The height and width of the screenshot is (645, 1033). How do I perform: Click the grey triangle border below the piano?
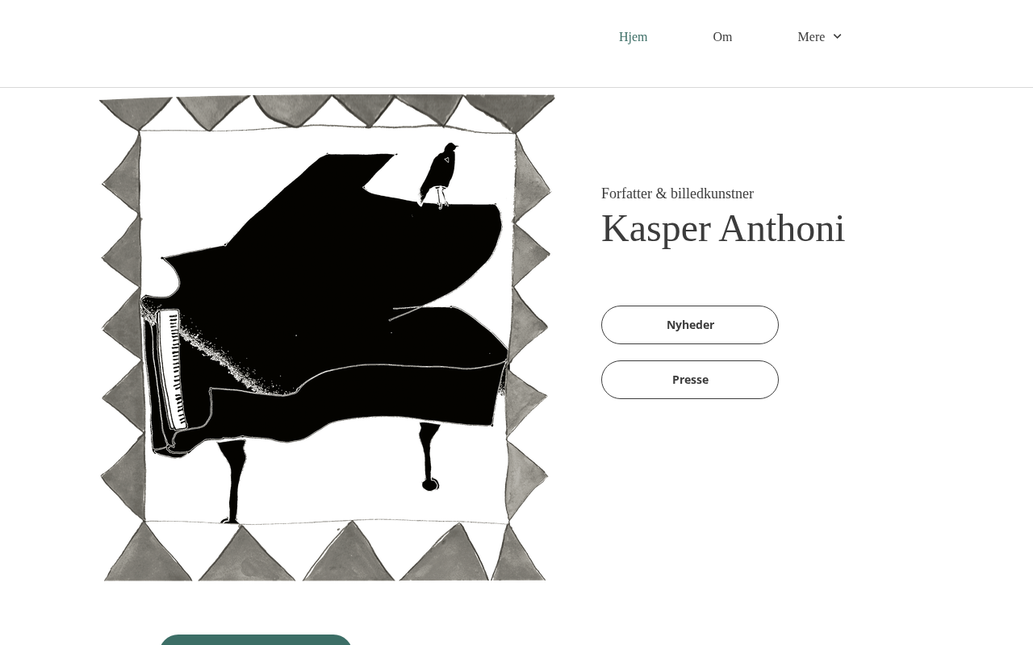tap(325, 551)
